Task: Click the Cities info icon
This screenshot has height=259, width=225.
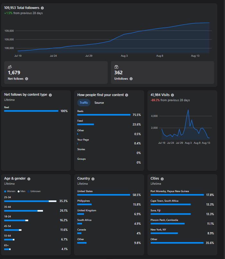Action: [162, 179]
